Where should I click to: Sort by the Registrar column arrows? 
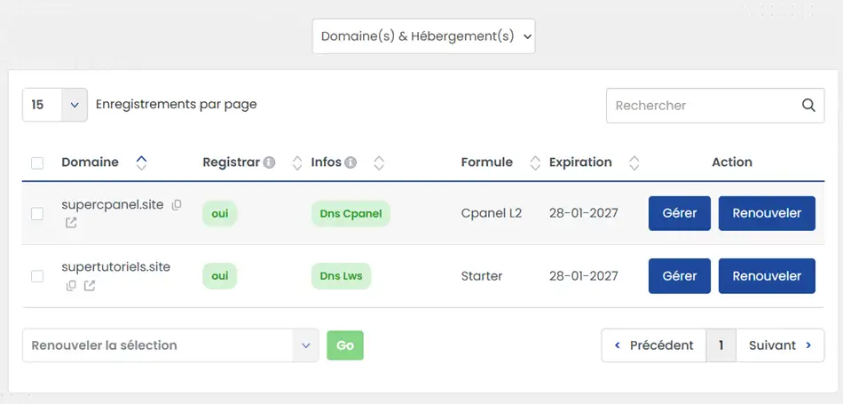point(296,162)
